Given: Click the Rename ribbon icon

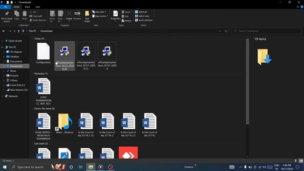Looking at the screenshot, I should coord(77,15).
